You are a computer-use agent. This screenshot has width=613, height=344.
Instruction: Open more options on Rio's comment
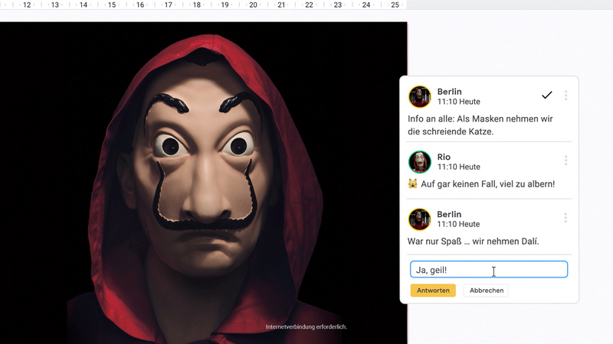(x=565, y=161)
